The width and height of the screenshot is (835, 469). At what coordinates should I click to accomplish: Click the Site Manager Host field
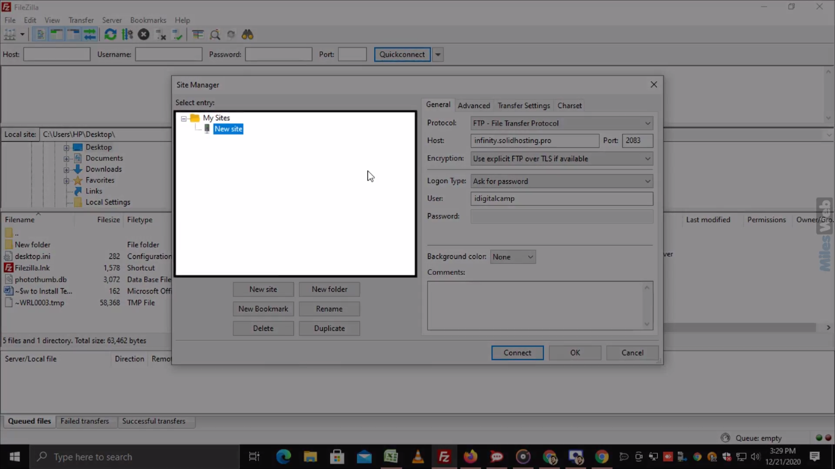pyautogui.click(x=535, y=140)
